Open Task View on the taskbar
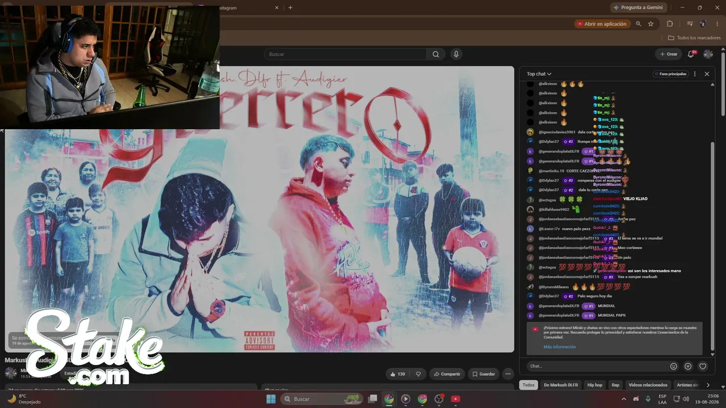Image resolution: width=726 pixels, height=408 pixels. tap(373, 399)
